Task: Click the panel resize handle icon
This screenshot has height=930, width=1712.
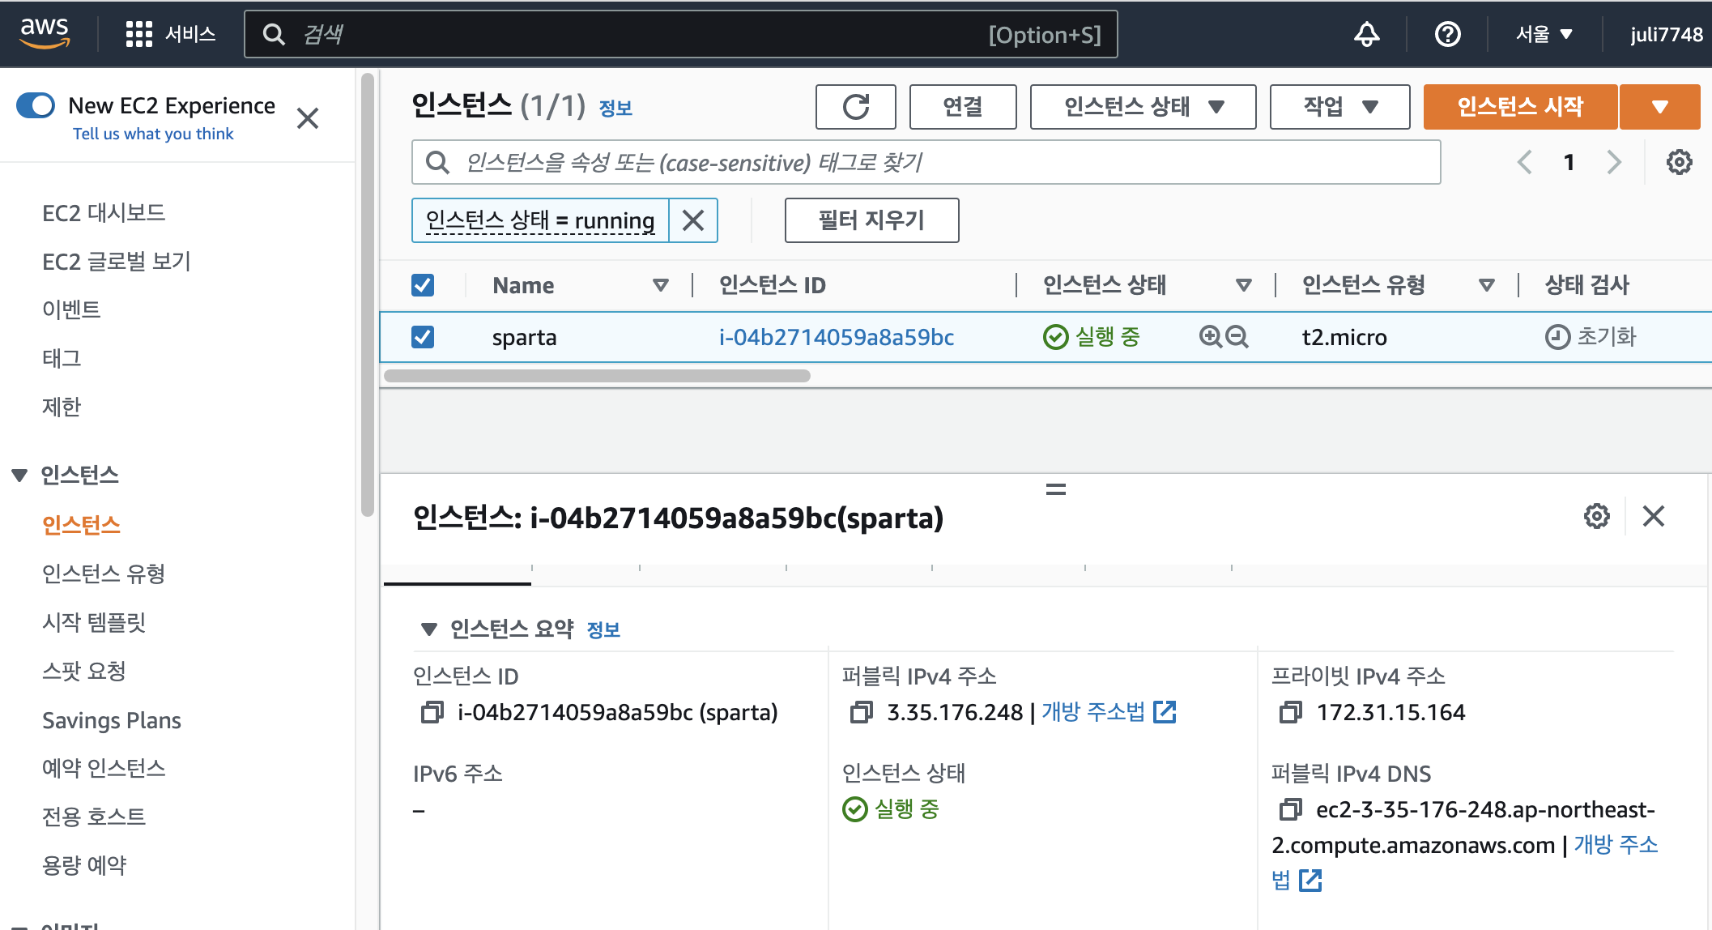Action: click(x=1056, y=489)
